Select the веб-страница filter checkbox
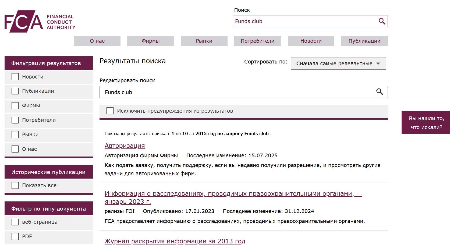The width and height of the screenshot is (450, 245). [15, 222]
